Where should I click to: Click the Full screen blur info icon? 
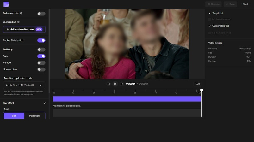click(21, 13)
